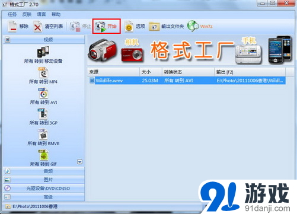Click the 输出 [F2] column header
Viewport: 297px width, 214px height.
click(250, 72)
